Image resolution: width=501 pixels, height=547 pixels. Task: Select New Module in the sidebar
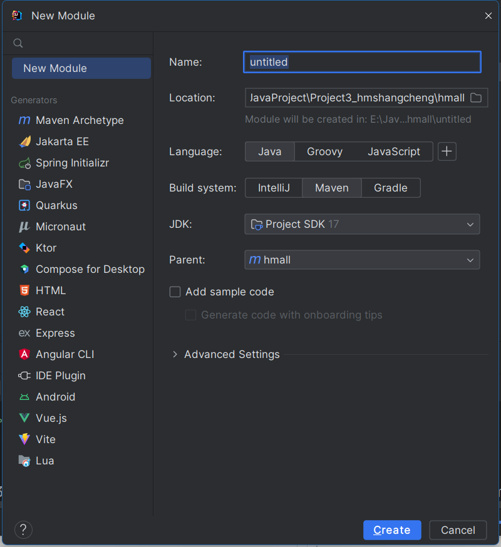(81, 68)
